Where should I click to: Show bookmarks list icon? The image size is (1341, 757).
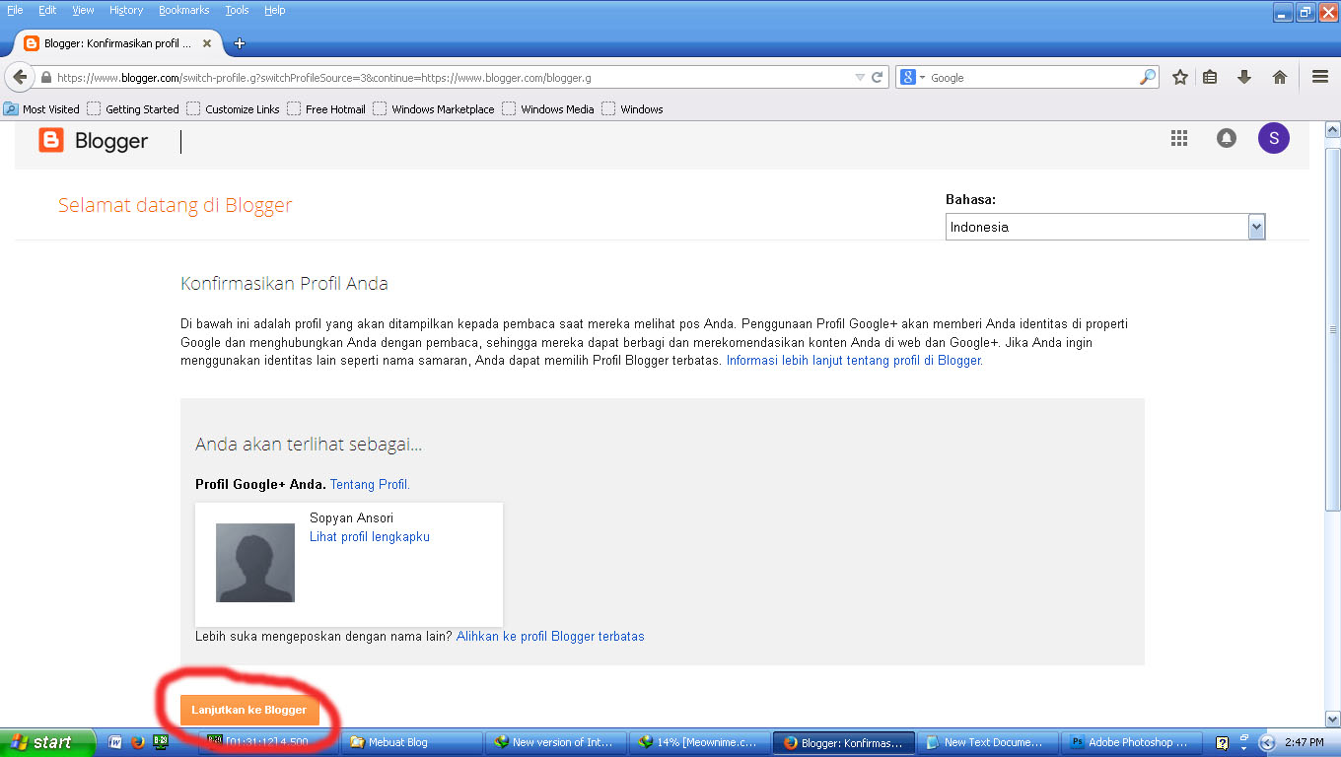click(1210, 77)
